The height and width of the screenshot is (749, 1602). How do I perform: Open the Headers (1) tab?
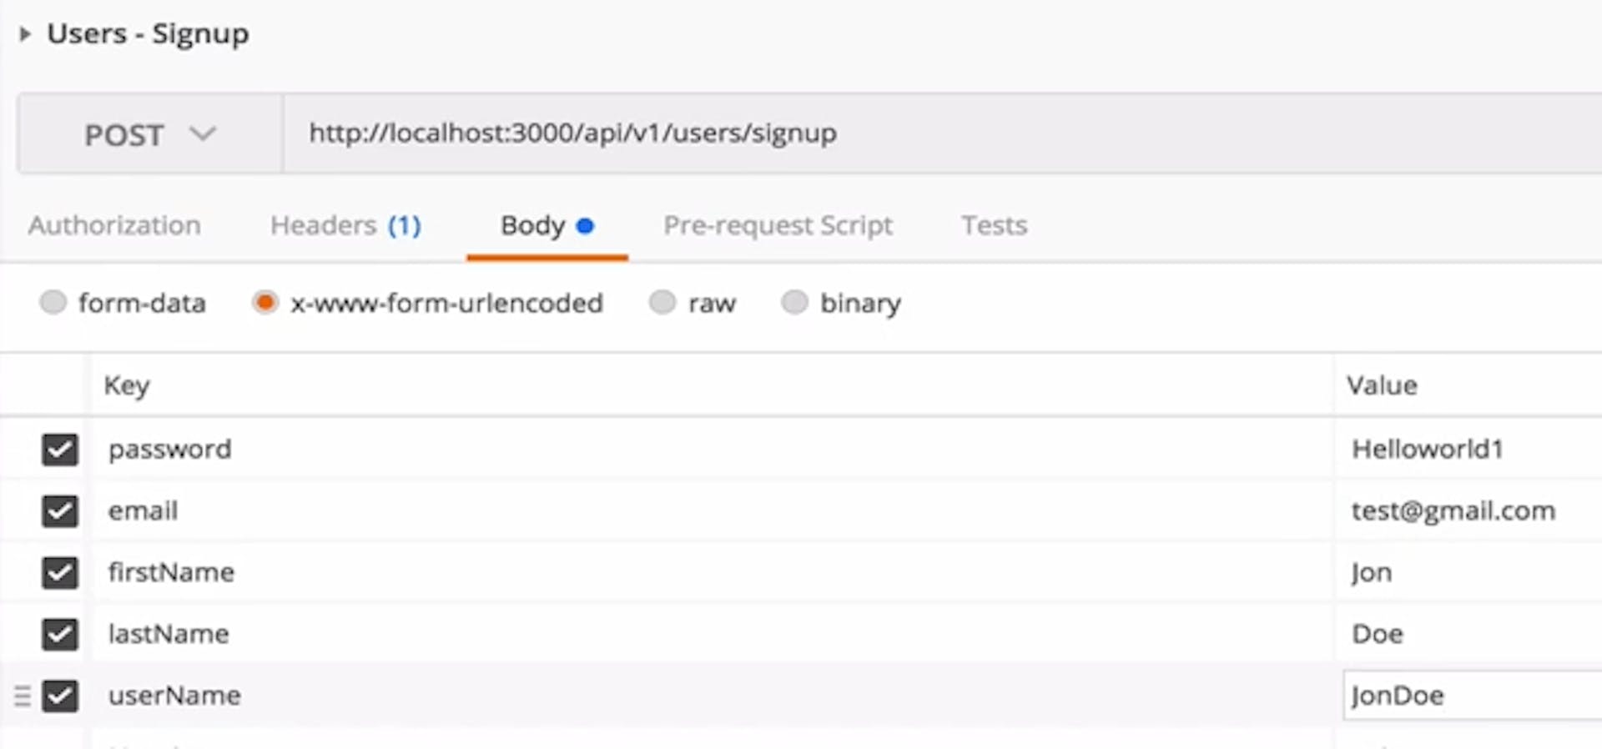(x=345, y=225)
